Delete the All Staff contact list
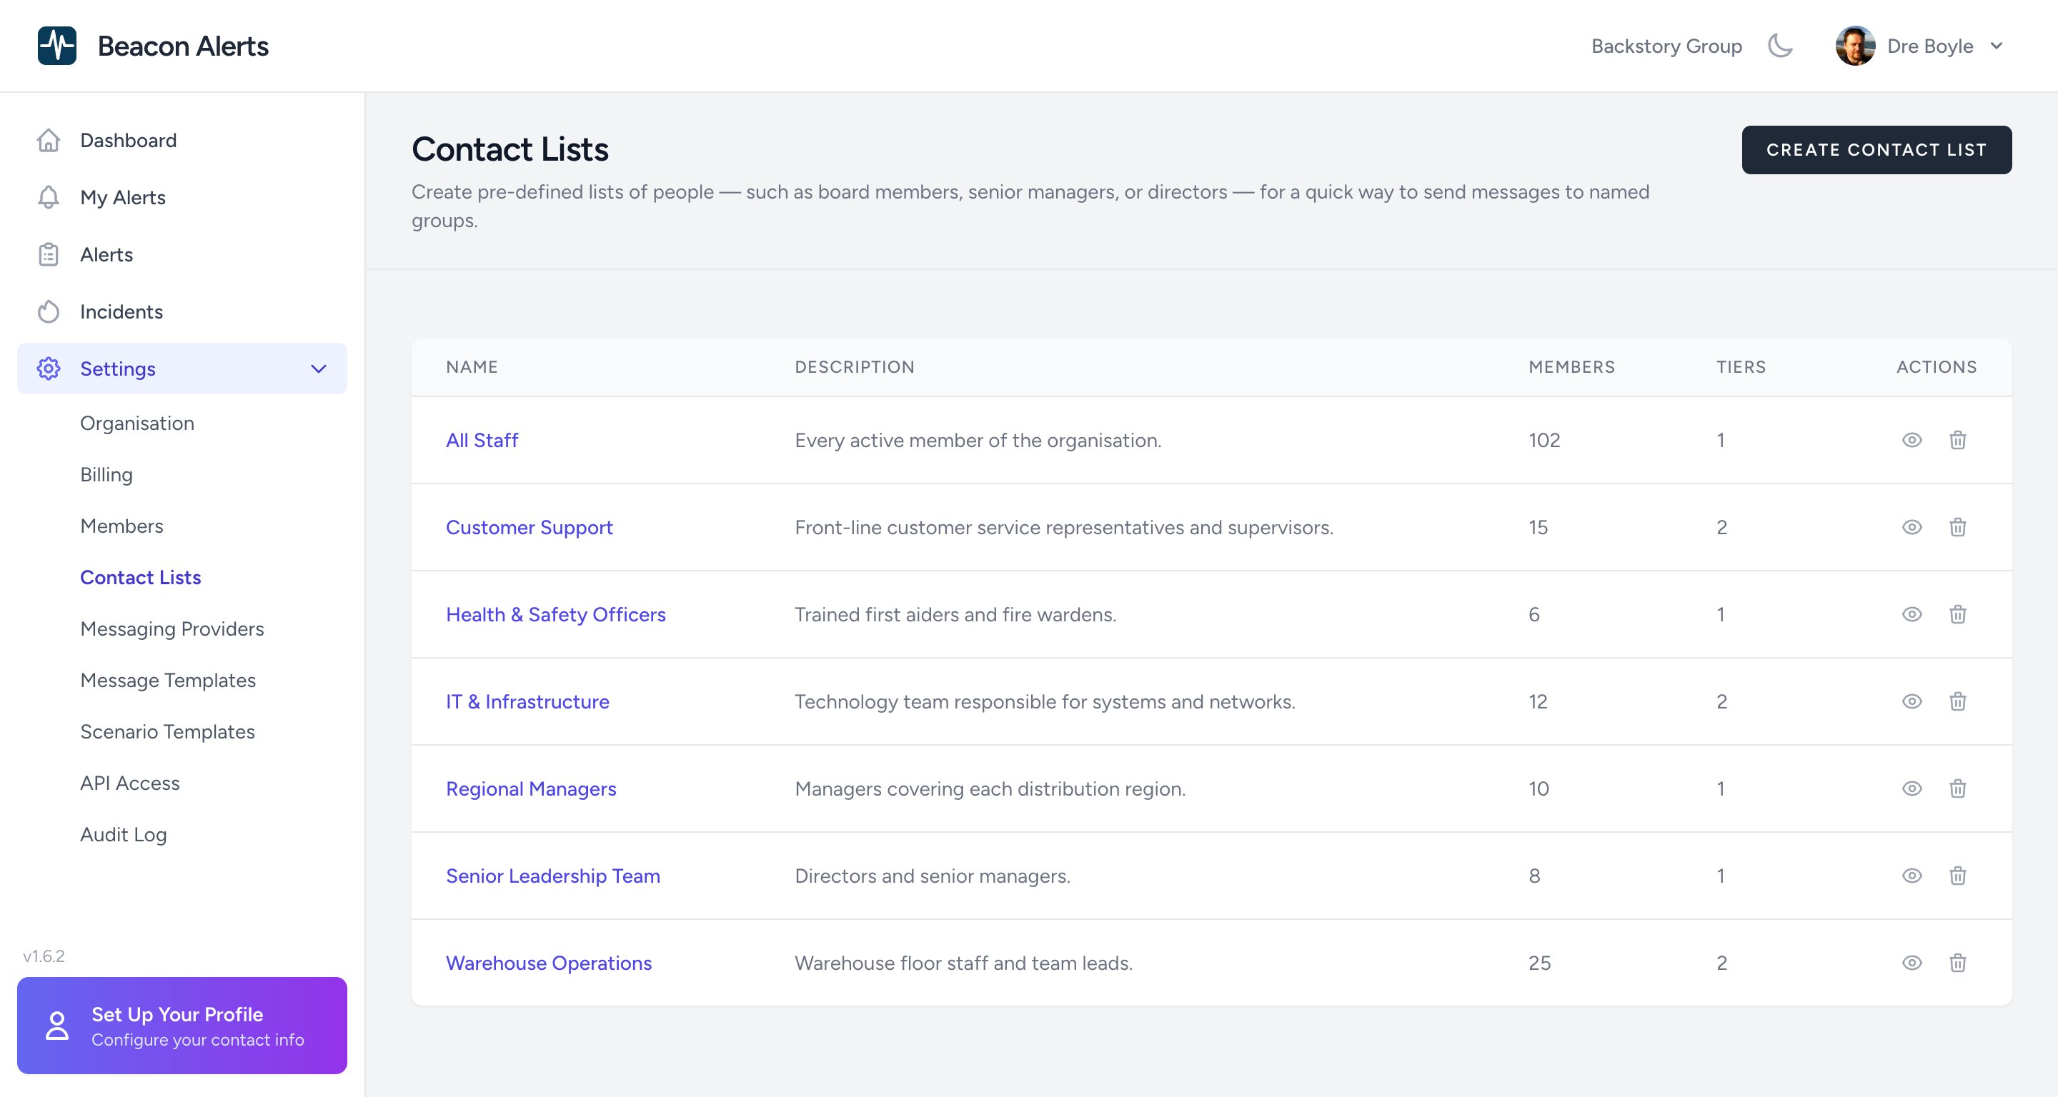This screenshot has height=1097, width=2058. 1957,440
